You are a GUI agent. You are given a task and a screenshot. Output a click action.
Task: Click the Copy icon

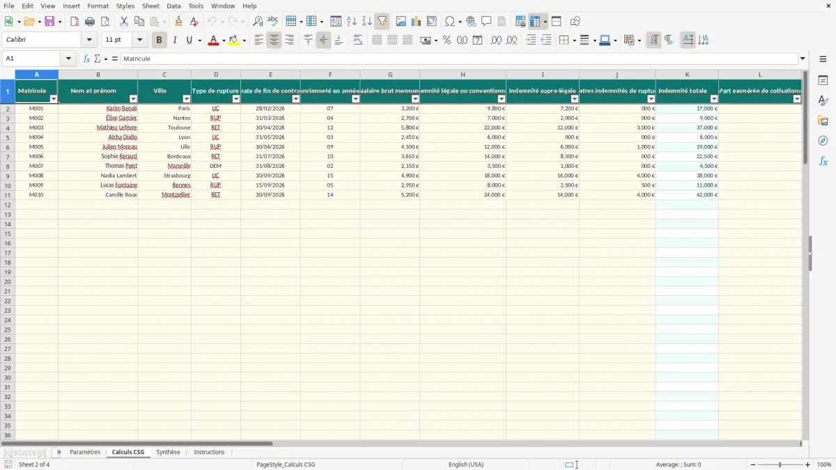coord(139,22)
